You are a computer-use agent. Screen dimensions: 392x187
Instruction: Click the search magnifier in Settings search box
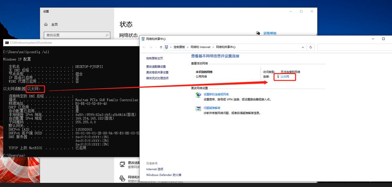tap(107, 35)
